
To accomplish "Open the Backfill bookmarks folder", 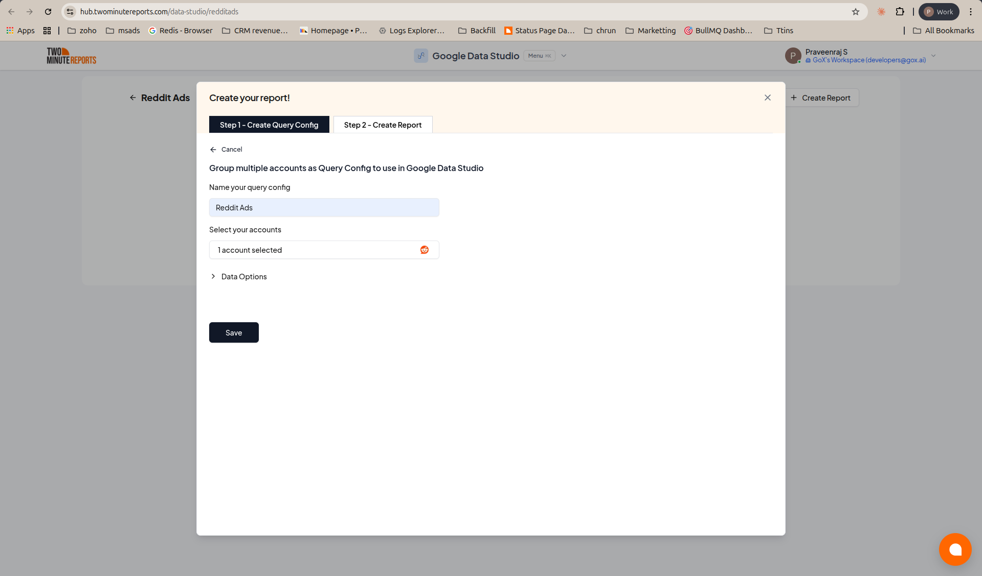I will tap(477, 31).
